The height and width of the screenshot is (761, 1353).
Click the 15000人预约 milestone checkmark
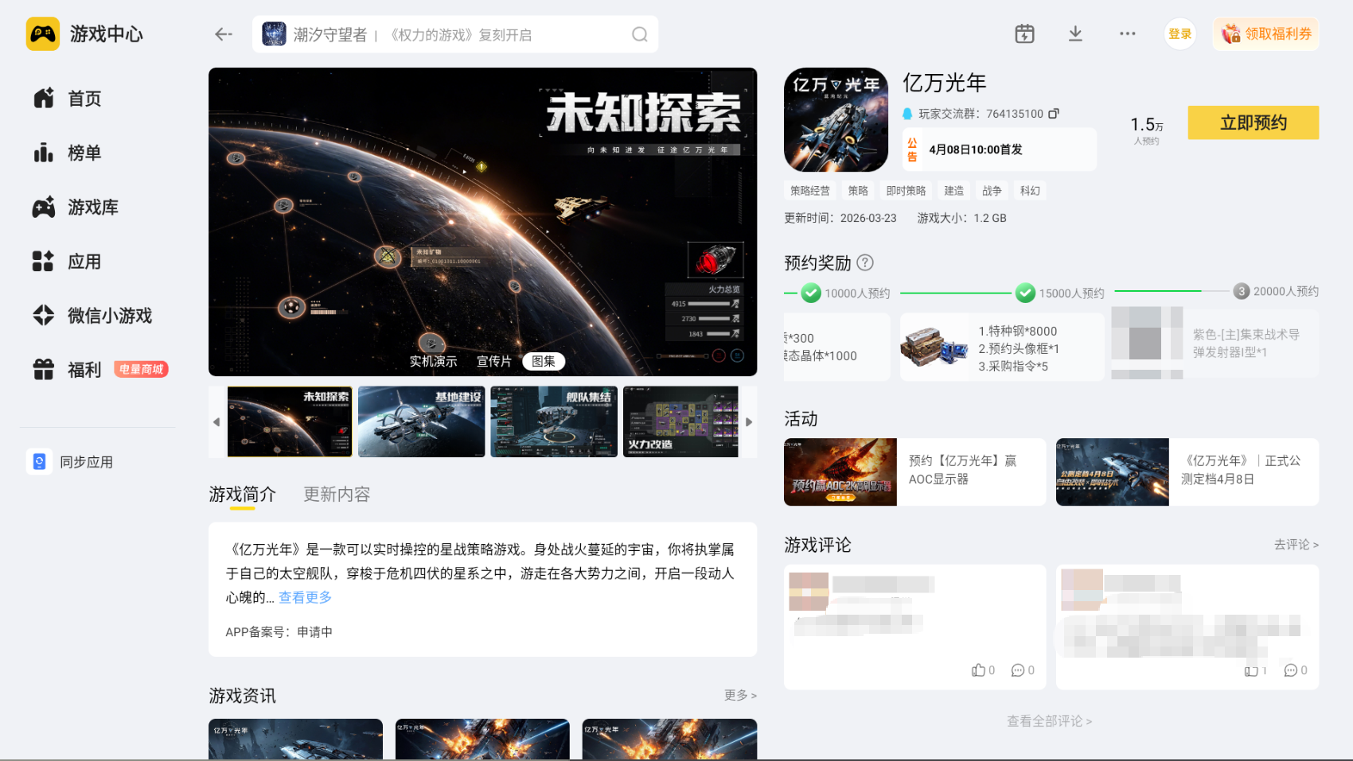1025,293
